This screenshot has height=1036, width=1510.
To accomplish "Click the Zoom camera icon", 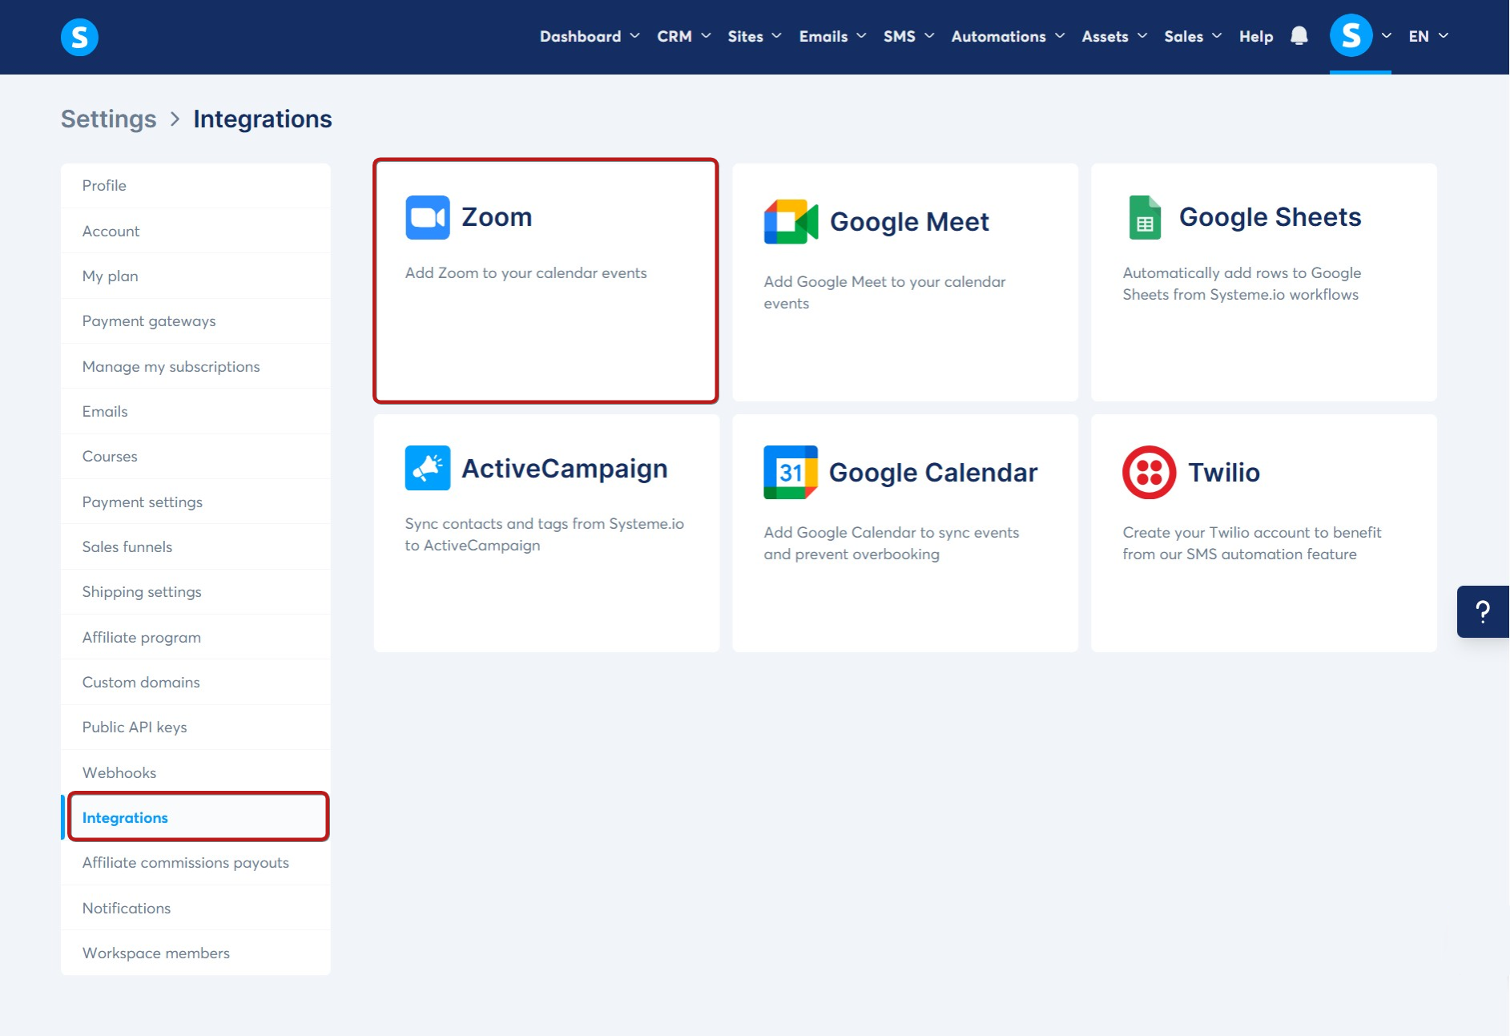I will click(428, 217).
